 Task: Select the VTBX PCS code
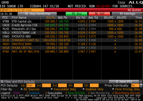pos(6,21)
